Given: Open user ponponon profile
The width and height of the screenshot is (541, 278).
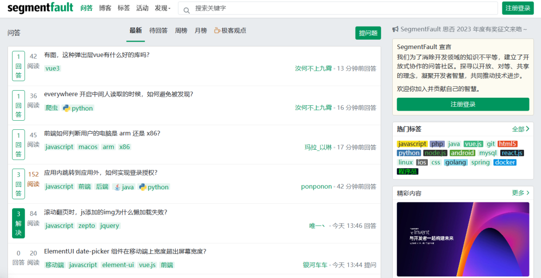Looking at the screenshot, I should (317, 187).
